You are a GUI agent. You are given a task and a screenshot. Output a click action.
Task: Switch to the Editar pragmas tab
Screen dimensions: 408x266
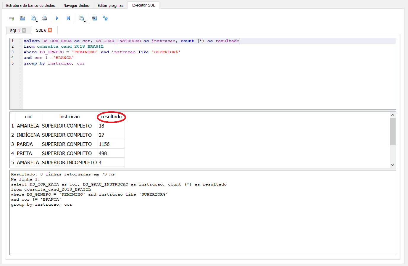tap(110, 5)
